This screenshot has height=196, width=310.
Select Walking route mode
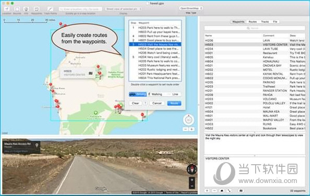pyautogui.click(x=155, y=94)
